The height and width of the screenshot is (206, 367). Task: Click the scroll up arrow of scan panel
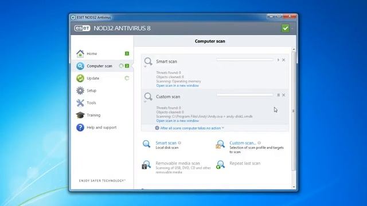294,49
